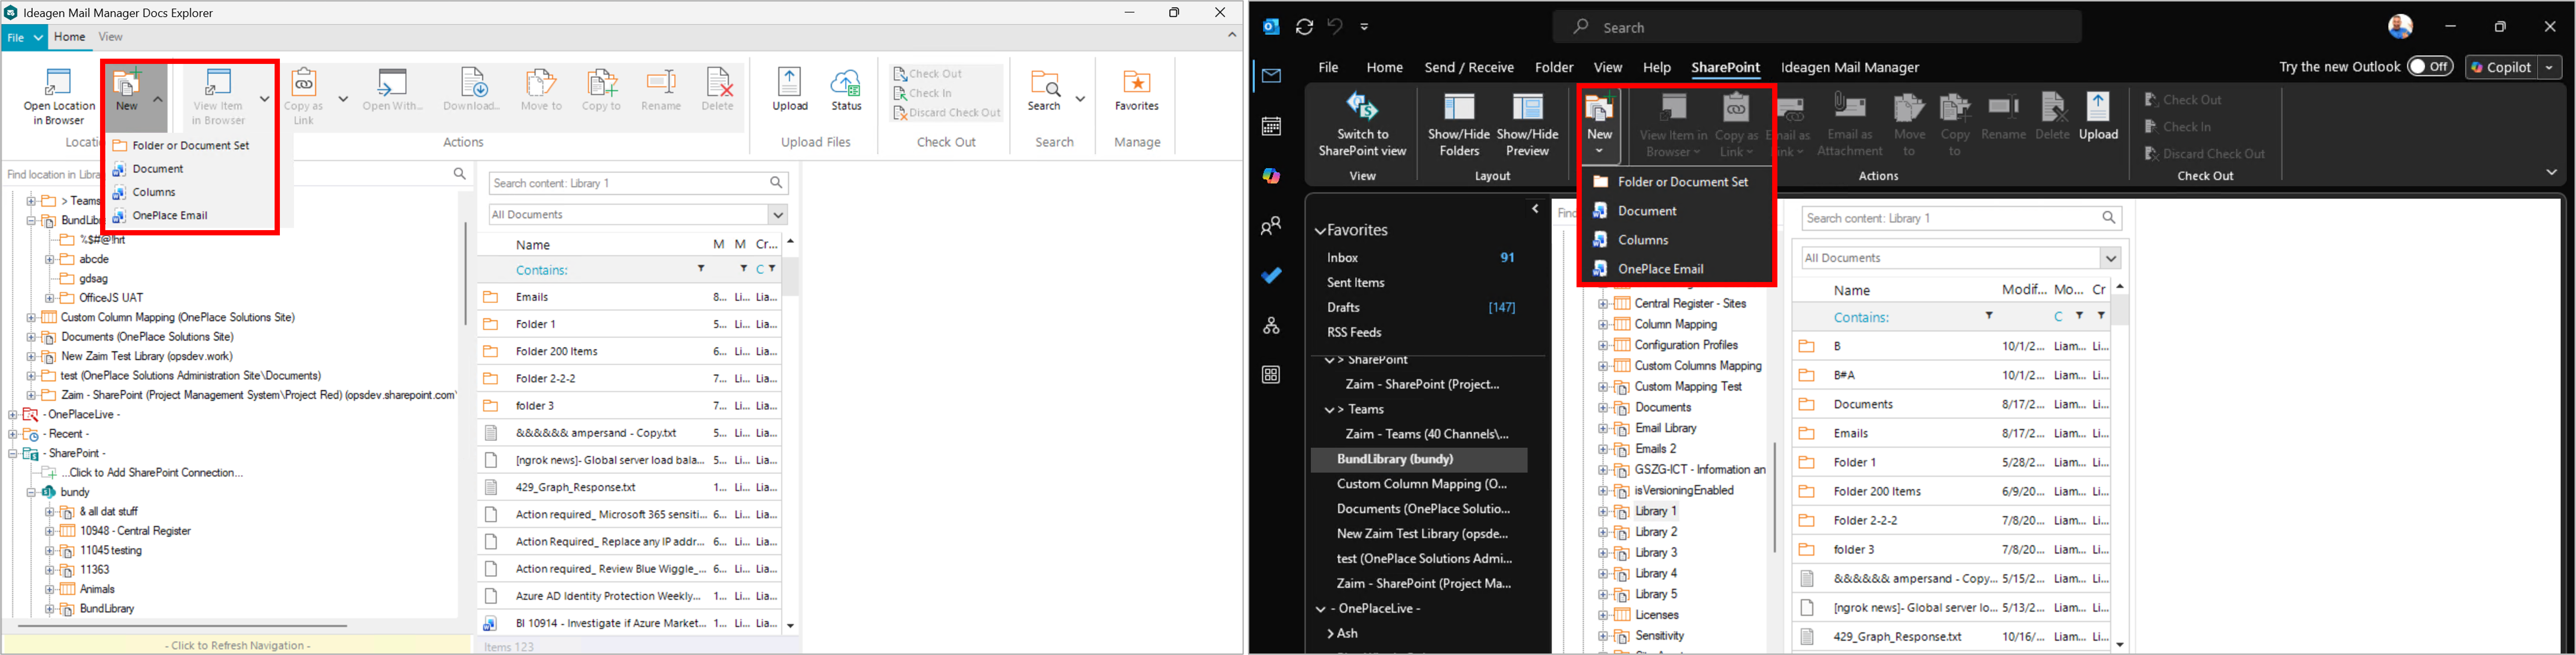This screenshot has width=2576, height=655.
Task: Toggle the Try the new Outlook switch
Action: pos(2430,67)
